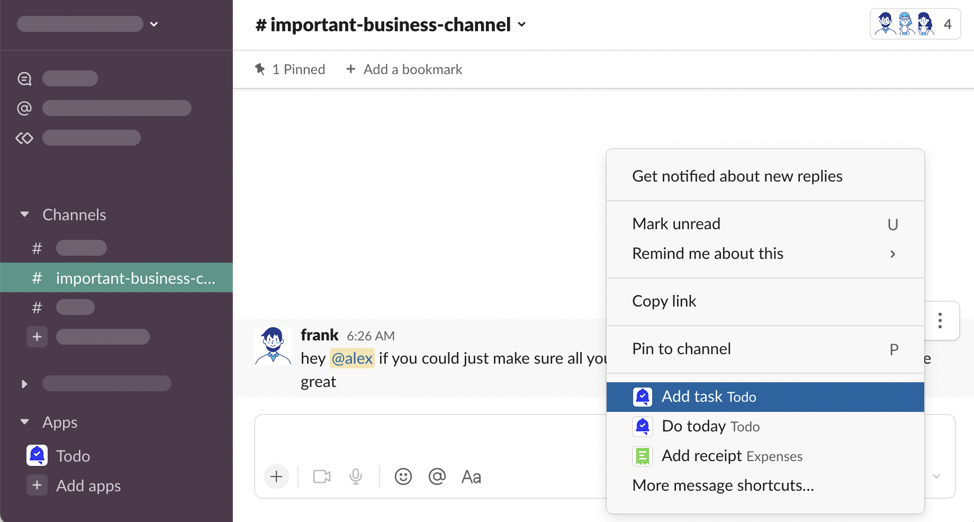This screenshot has height=522, width=974.
Task: Open the Todo app in sidebar
Action: 73,456
